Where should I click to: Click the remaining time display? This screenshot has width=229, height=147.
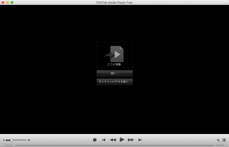point(220,145)
